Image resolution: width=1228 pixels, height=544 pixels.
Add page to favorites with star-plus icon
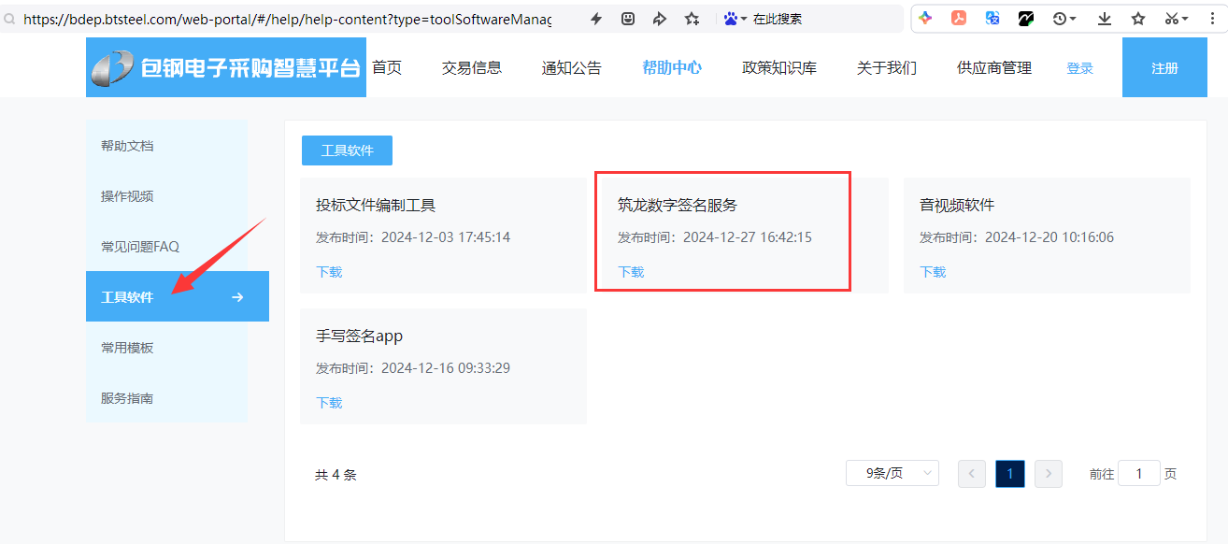[x=692, y=19]
